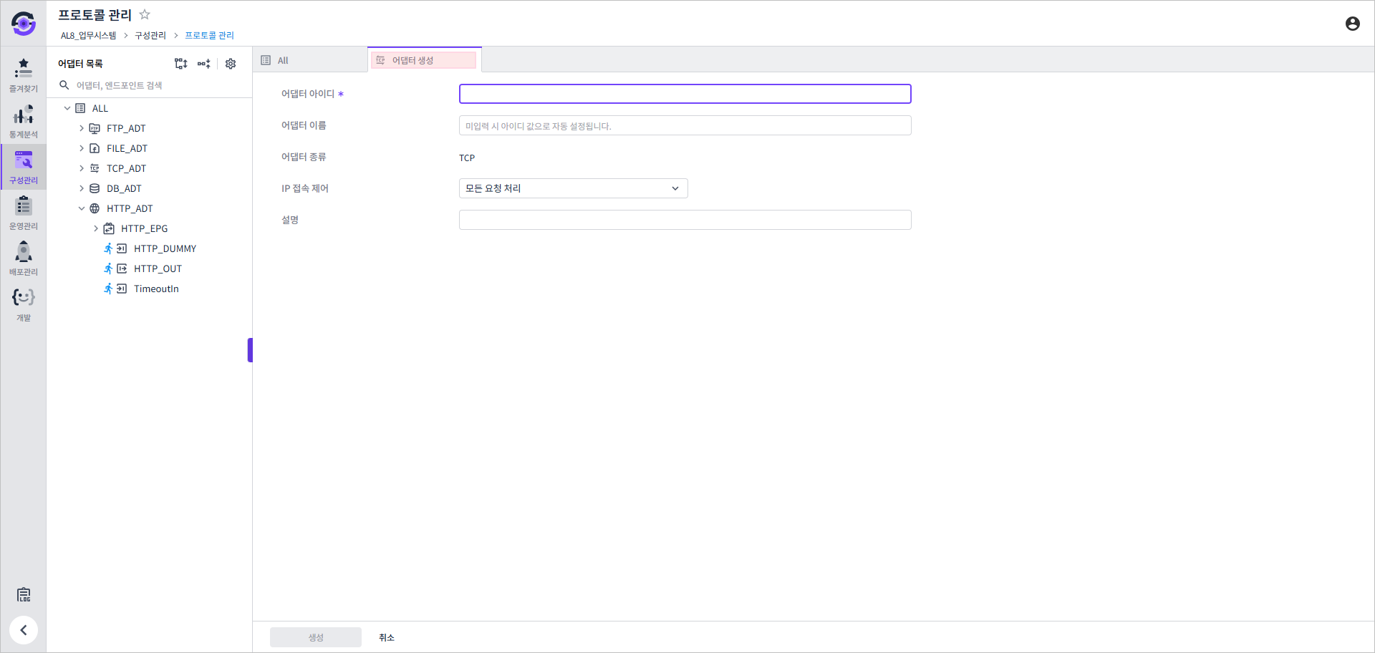
Task: Select HTTP_OUT in the adapter tree
Action: (158, 269)
